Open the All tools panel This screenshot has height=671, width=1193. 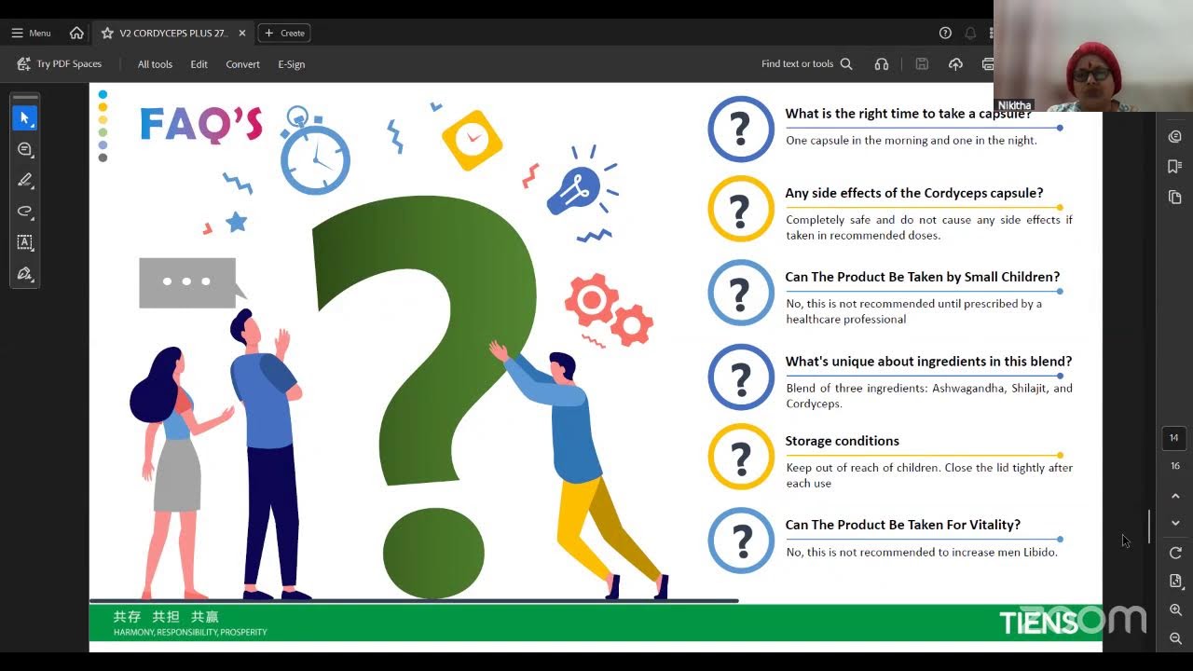(155, 64)
